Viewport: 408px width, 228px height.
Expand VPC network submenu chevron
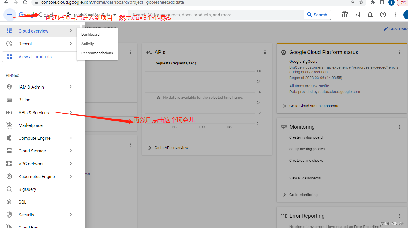click(71, 164)
